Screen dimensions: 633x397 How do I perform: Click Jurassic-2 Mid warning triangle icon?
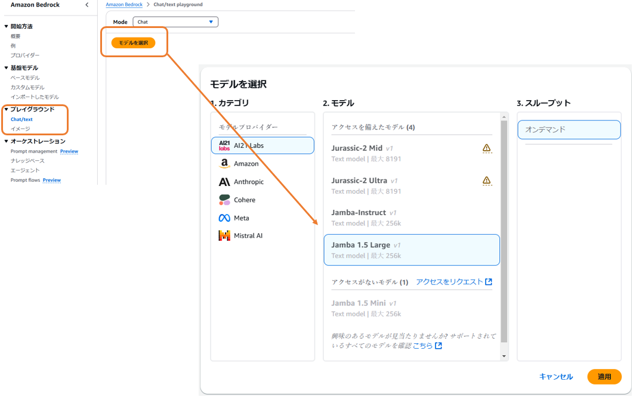coord(487,148)
